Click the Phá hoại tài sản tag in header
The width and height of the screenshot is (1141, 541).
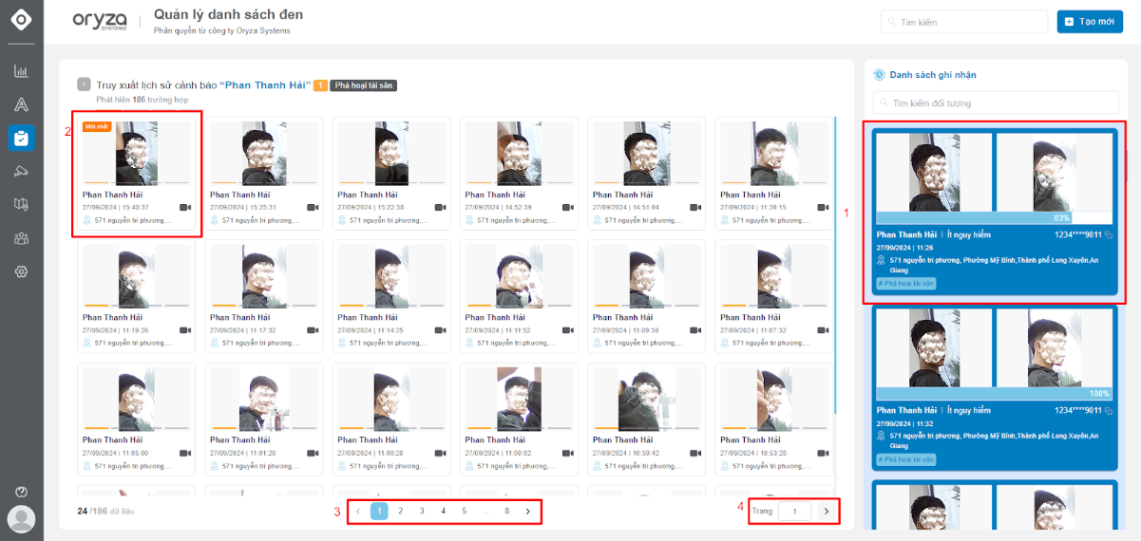(x=364, y=85)
